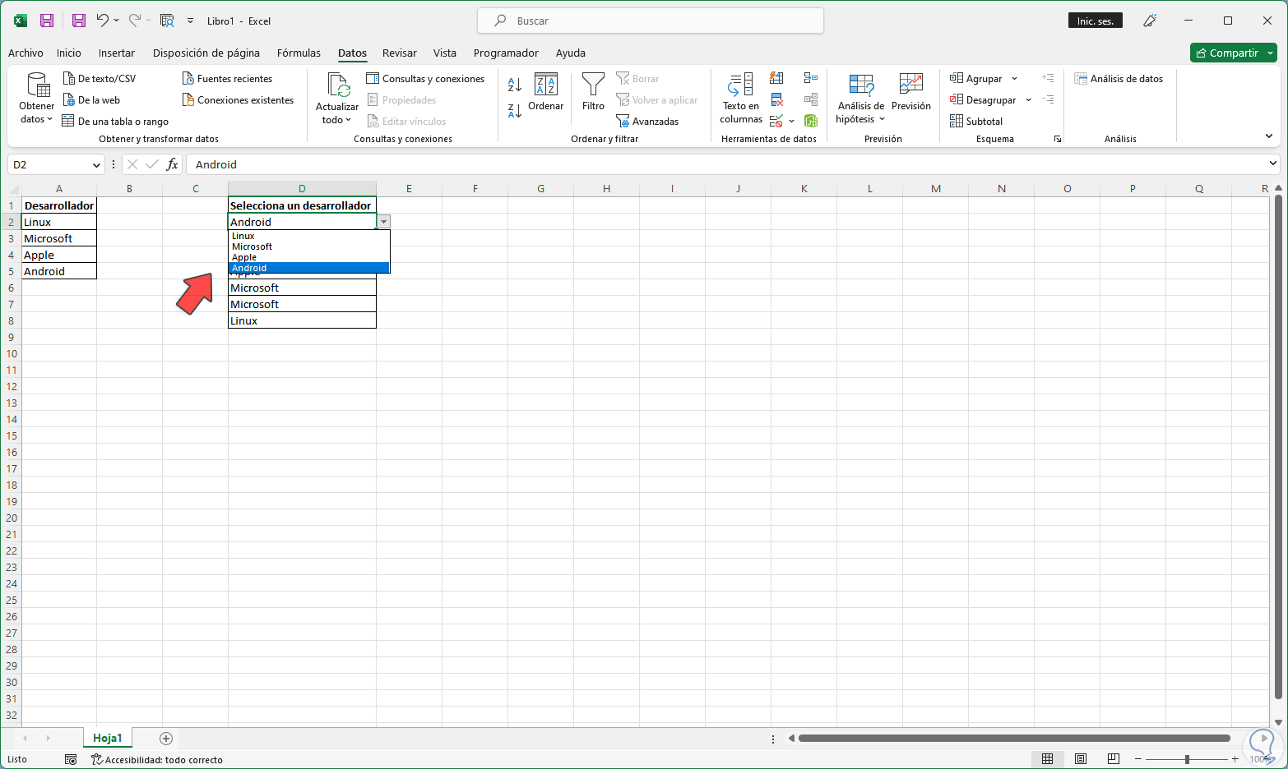Open Análisis de datos tool
1288x769 pixels.
click(1119, 79)
